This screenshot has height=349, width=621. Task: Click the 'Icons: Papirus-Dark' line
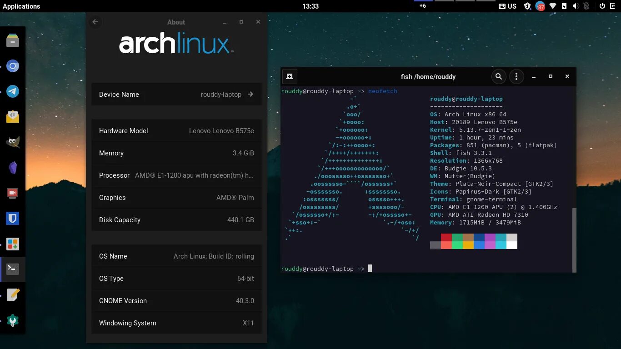click(x=481, y=191)
